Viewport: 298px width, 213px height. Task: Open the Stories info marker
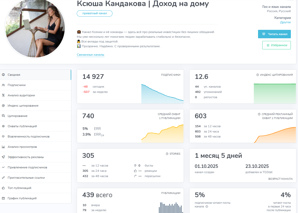click(167, 154)
